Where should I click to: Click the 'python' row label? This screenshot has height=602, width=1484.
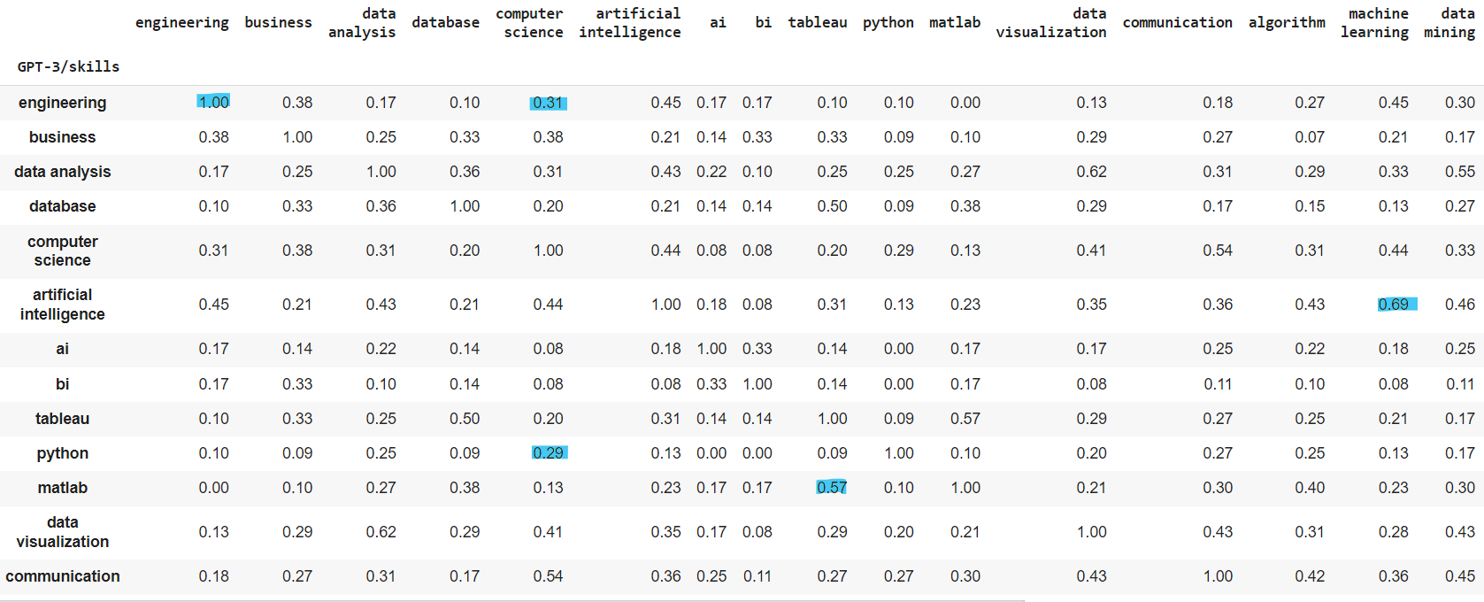click(62, 453)
